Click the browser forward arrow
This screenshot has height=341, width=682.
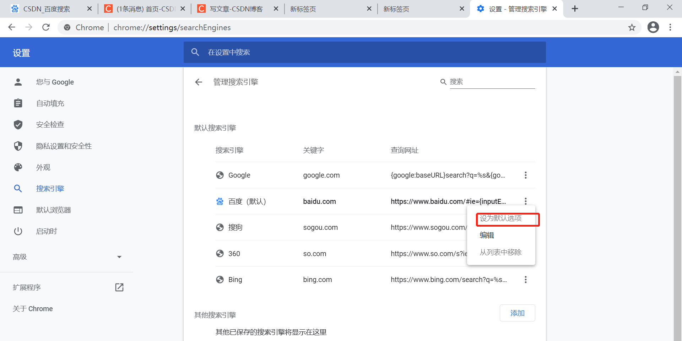pos(29,27)
